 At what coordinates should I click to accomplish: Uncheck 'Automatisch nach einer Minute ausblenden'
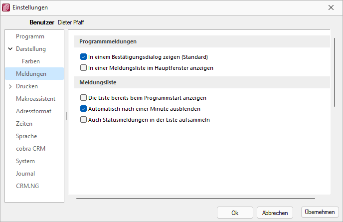click(x=83, y=109)
